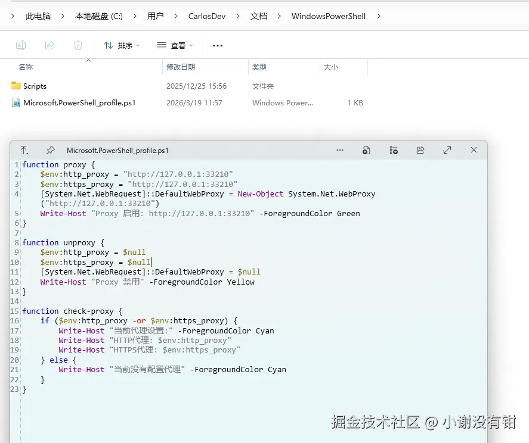Click the 文件夹 type cell
529x443 pixels.
click(x=263, y=86)
